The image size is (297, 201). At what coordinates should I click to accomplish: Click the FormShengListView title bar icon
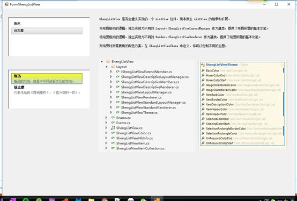coord(6,4)
